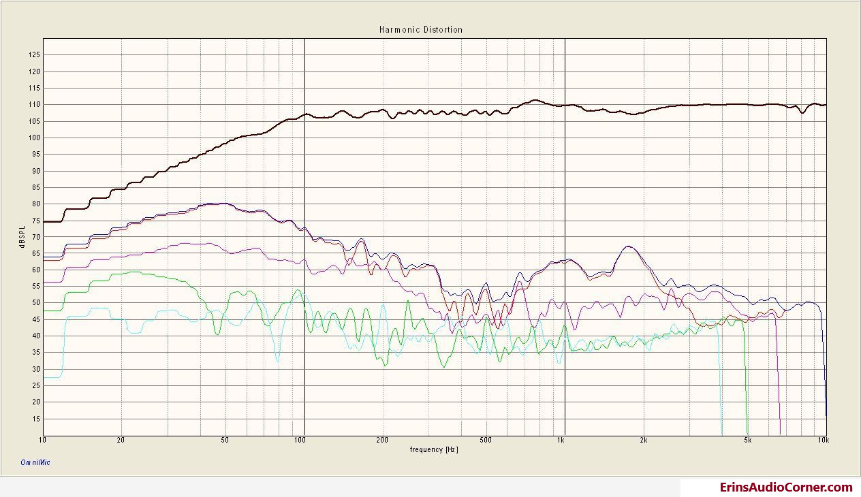Click the bold vertical line at 100 Hz
The width and height of the screenshot is (861, 497).
304,170
